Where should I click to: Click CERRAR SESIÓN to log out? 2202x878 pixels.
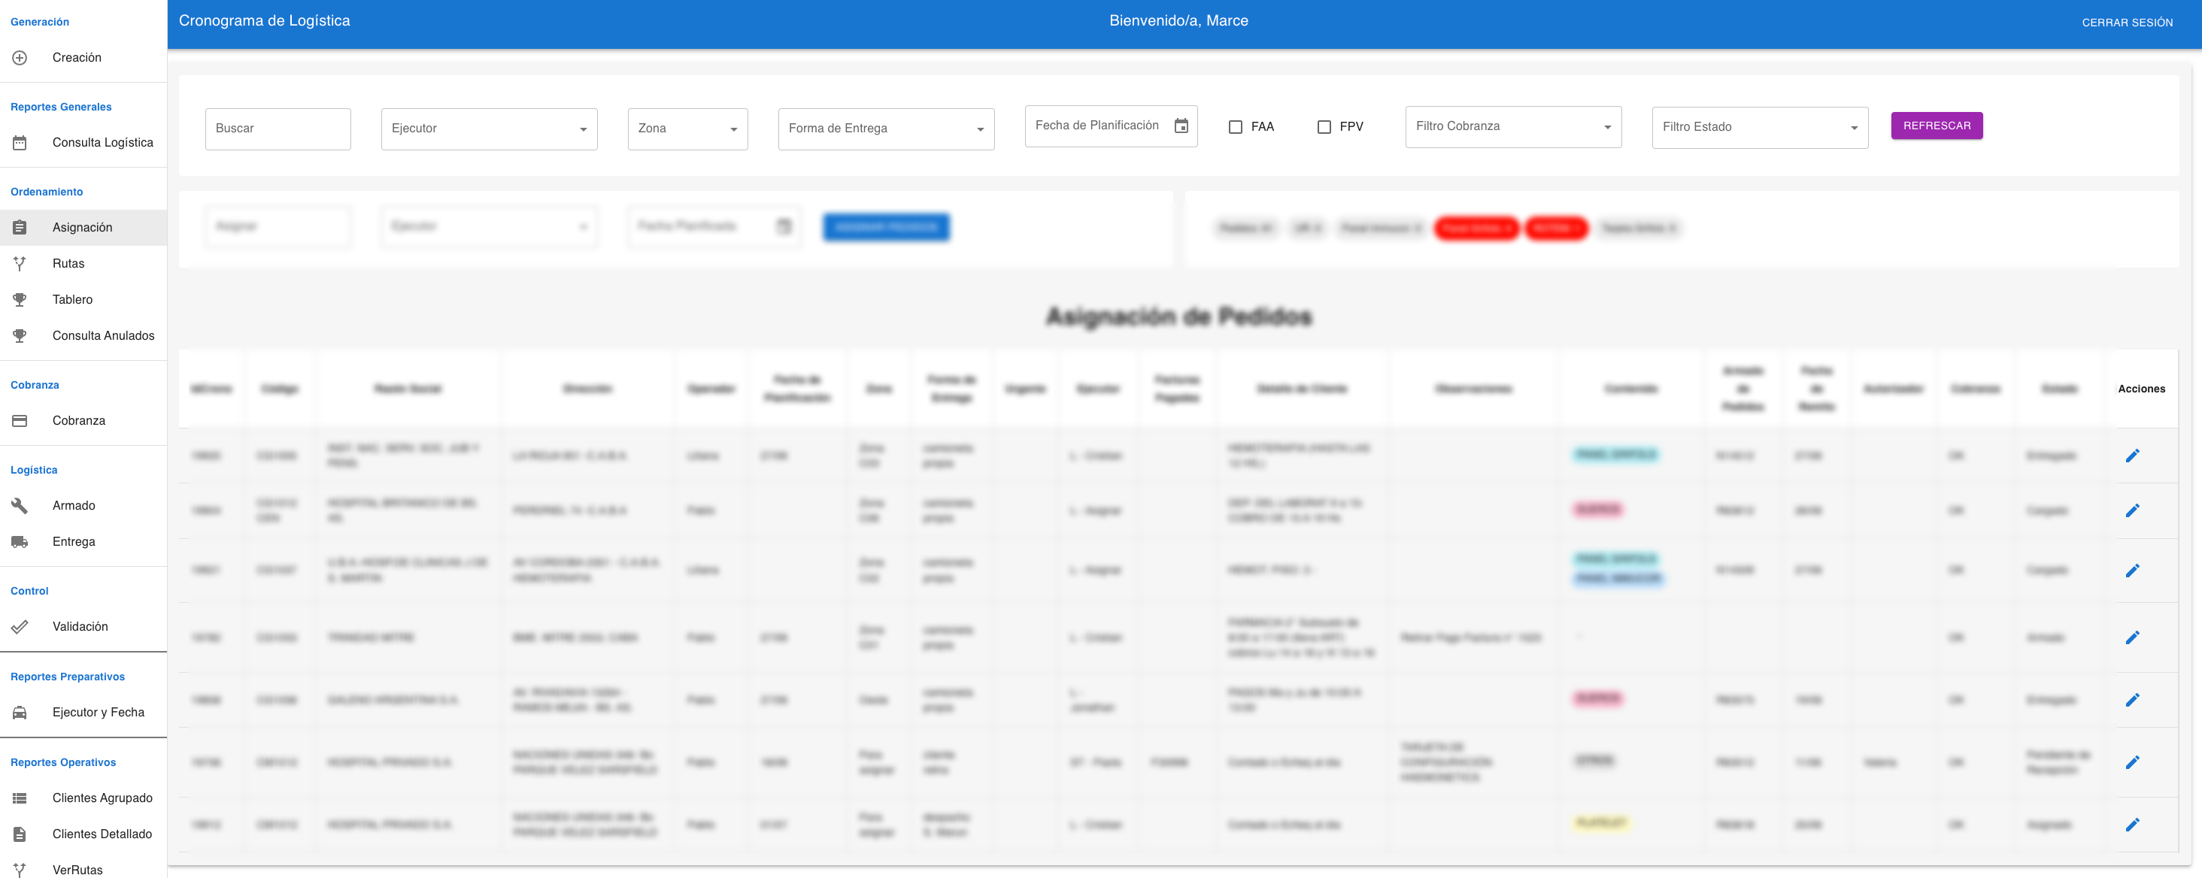[x=2127, y=23]
